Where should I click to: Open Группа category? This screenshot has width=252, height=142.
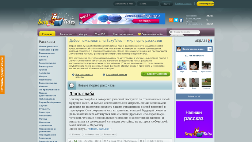[x=43, y=70]
